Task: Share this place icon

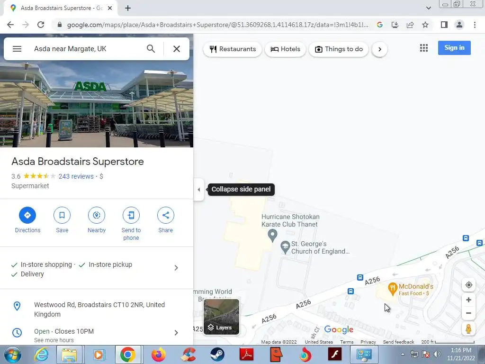Action: (x=165, y=215)
